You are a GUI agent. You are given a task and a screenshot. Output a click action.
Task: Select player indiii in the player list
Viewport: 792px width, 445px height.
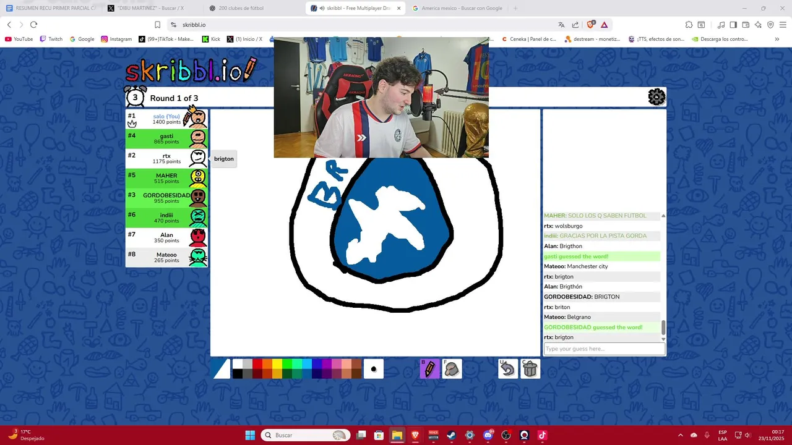click(166, 218)
